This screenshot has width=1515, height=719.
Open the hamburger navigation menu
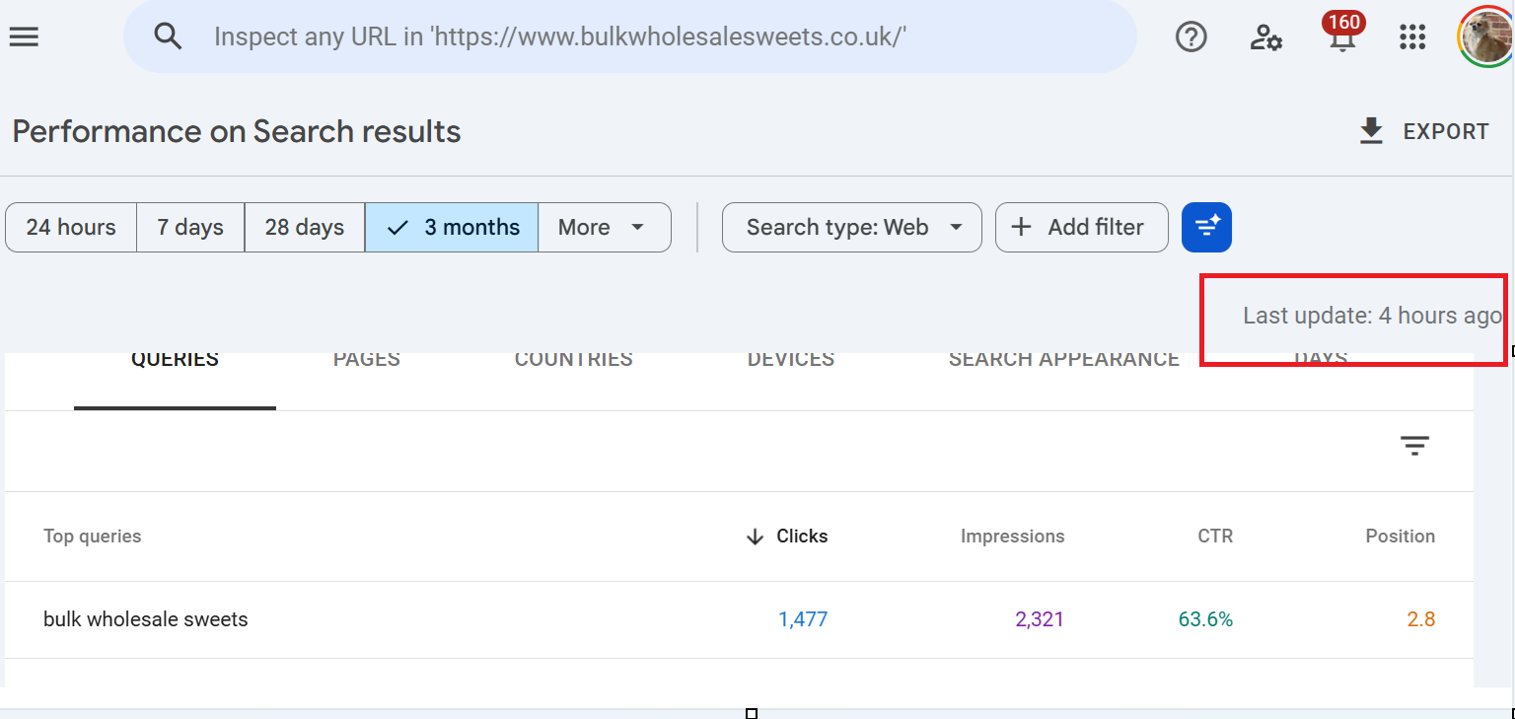24,36
